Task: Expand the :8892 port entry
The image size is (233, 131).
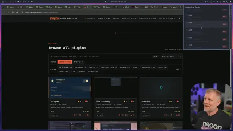Action: click(186, 37)
